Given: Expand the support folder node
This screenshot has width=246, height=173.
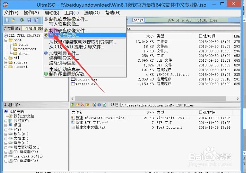Looking at the screenshot, I should point(6,67).
